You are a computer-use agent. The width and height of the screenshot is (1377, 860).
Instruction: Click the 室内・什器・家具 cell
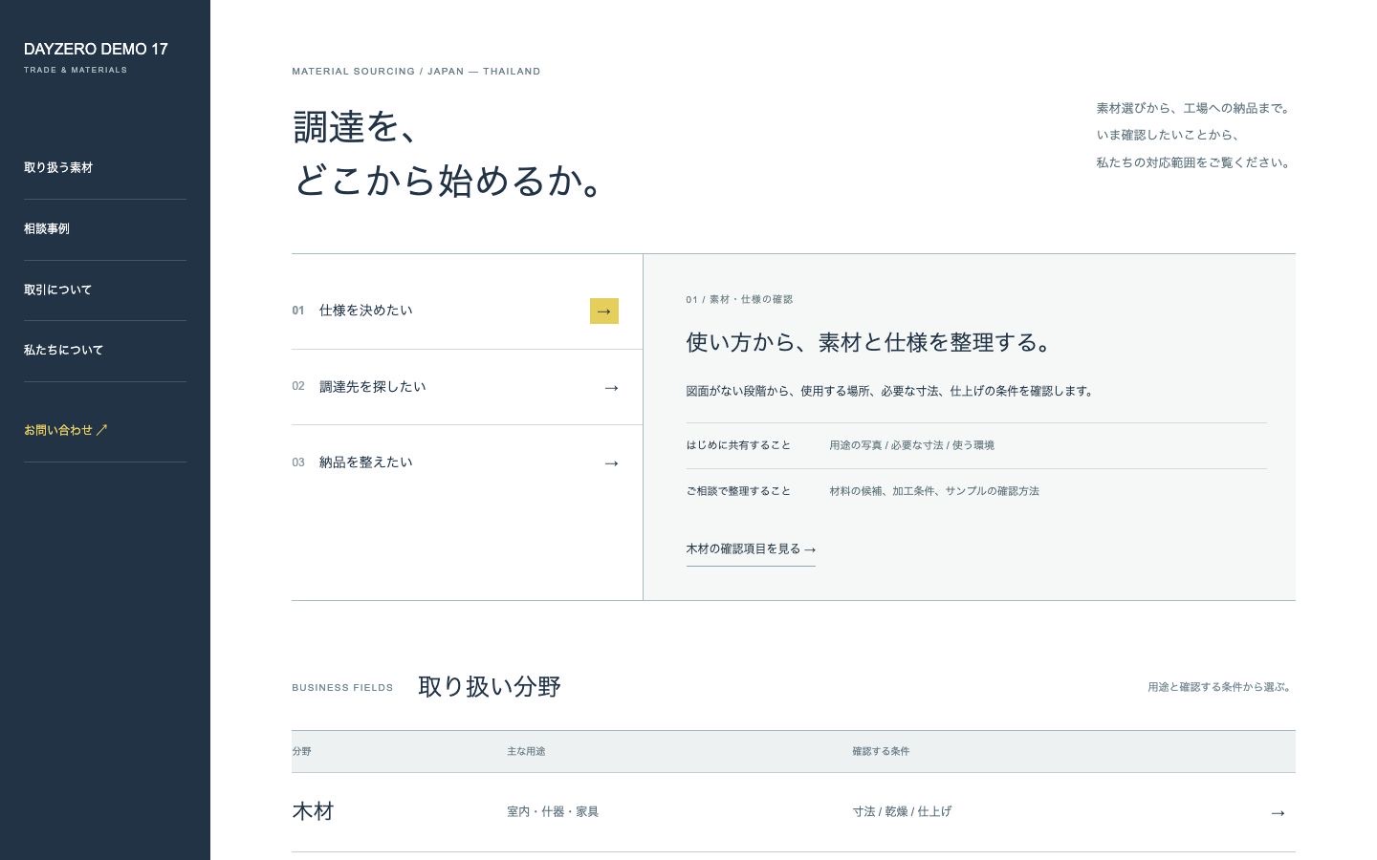pyautogui.click(x=553, y=812)
